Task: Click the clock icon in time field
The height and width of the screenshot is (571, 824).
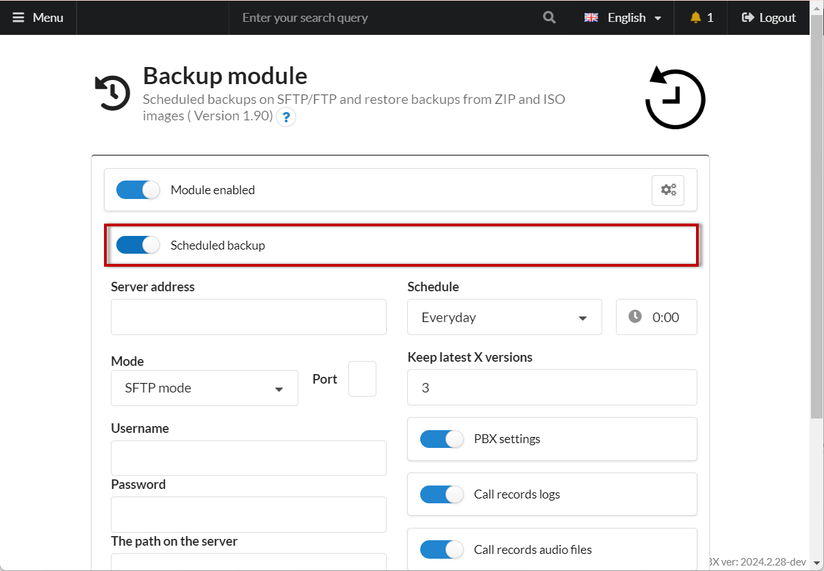Action: (635, 317)
